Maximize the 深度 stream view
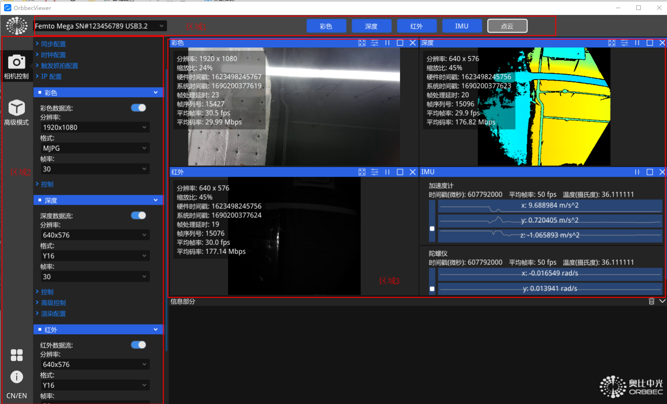The width and height of the screenshot is (667, 404). (650, 43)
